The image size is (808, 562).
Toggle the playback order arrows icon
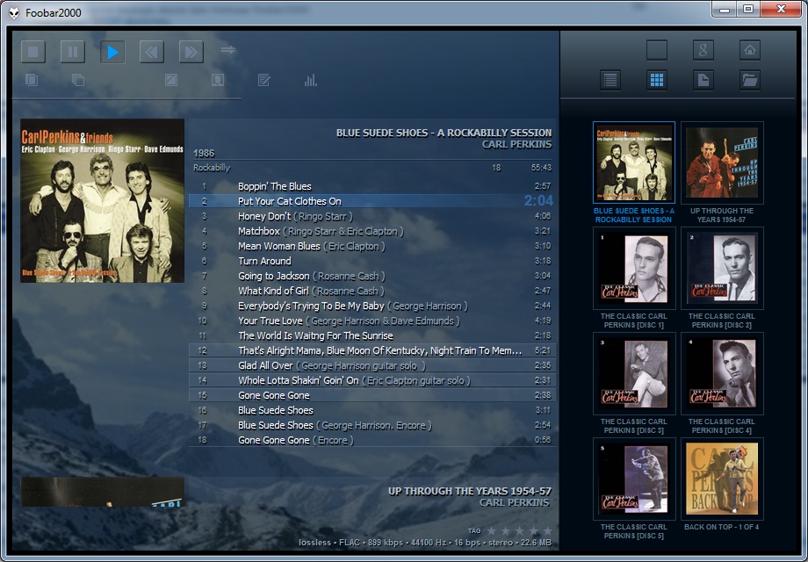pyautogui.click(x=228, y=50)
